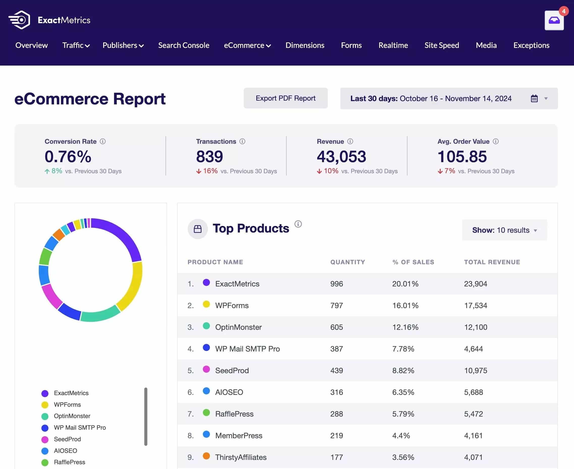Click the Transactions info icon
574x469 pixels.
pyautogui.click(x=242, y=141)
